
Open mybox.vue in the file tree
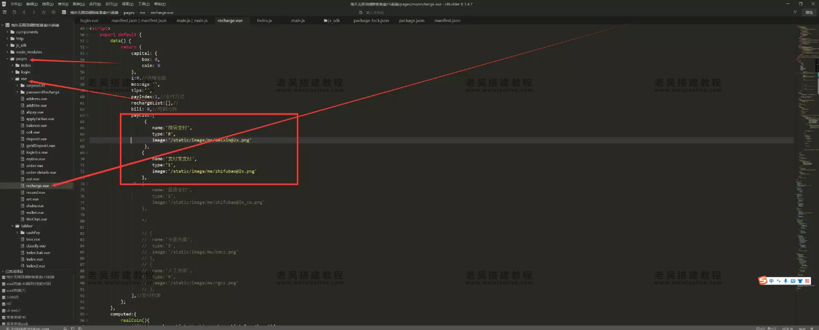click(x=36, y=159)
